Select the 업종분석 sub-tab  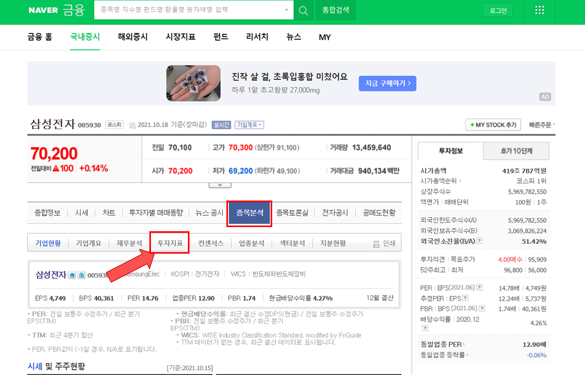pos(251,244)
